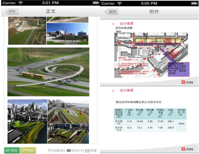Tap Wi-Fi icon in left status bar
This screenshot has width=199, height=154.
click(x=20, y=3)
